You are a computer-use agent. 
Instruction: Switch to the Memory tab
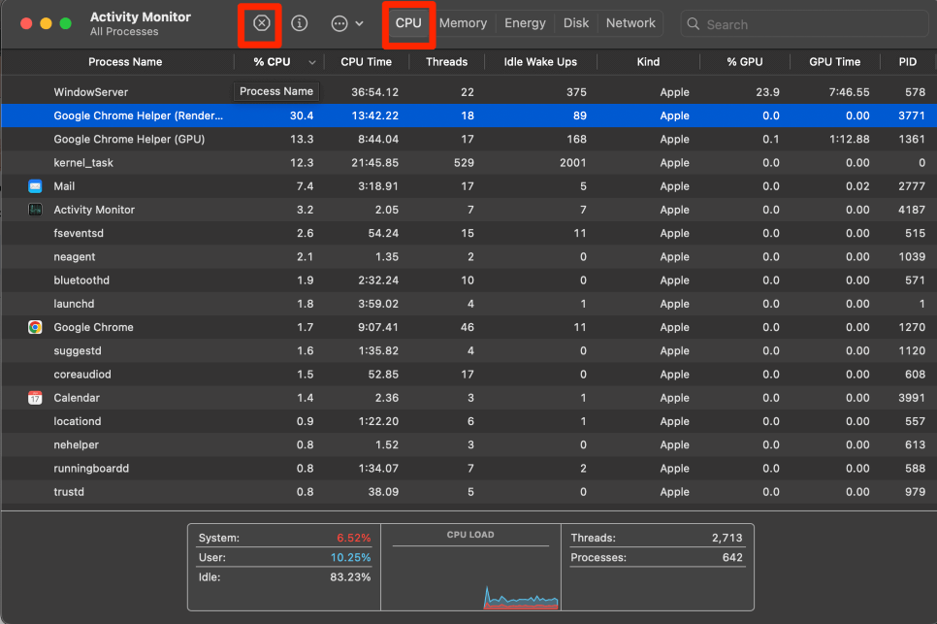pos(463,23)
